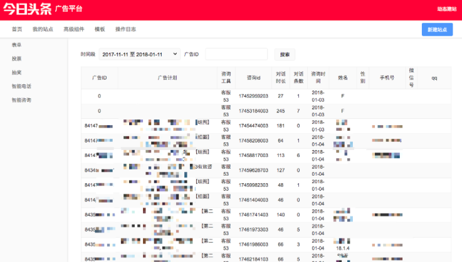Focus the 广告ID input field
Image resolution: width=462 pixels, height=262 pixels.
click(236, 54)
